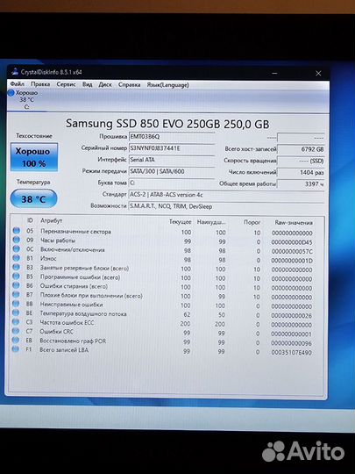The width and height of the screenshot is (355, 474).
Task: Click status icon of attribute B7 row
Action: tap(16, 294)
